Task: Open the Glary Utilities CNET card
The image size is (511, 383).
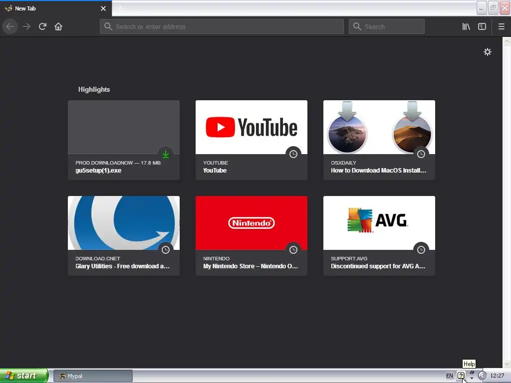Action: tap(124, 236)
